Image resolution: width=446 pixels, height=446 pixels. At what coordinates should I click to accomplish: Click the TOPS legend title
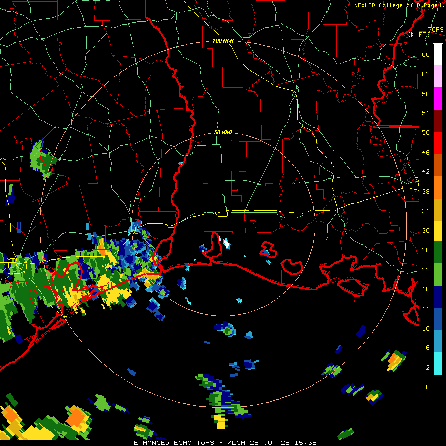(x=436, y=29)
